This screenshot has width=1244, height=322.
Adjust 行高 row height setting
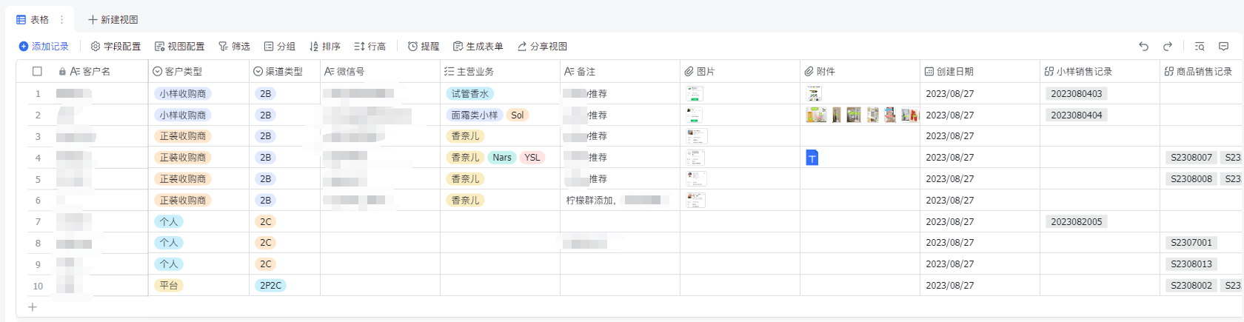tap(370, 47)
